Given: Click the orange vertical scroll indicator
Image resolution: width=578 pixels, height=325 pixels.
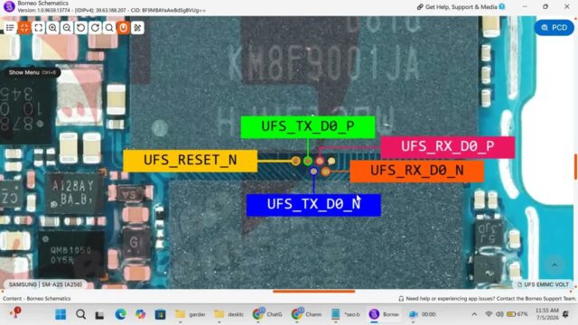Looking at the screenshot, I should (576, 166).
